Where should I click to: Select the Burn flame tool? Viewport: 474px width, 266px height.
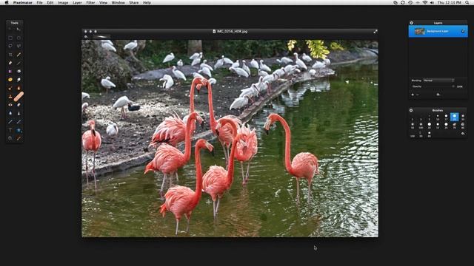point(19,88)
